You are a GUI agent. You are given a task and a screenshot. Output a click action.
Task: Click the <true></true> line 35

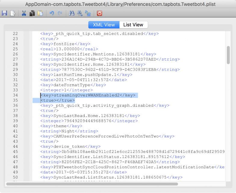pyautogui.click(x=58, y=100)
